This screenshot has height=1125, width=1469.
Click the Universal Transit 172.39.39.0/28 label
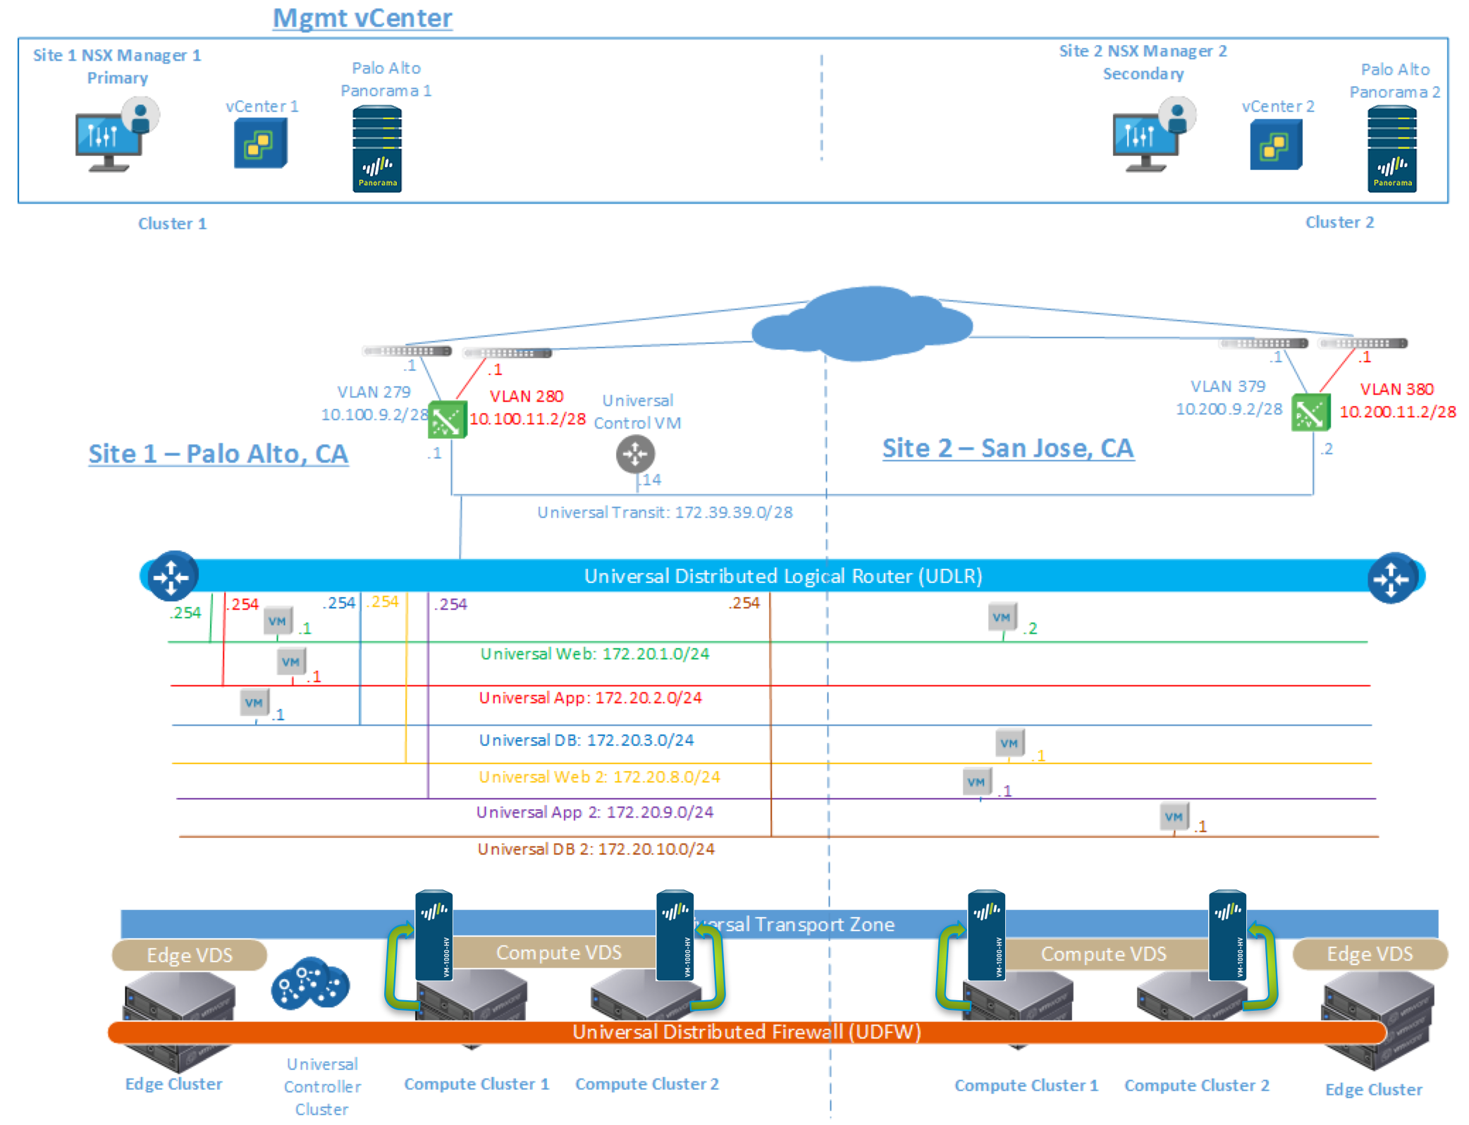point(663,512)
